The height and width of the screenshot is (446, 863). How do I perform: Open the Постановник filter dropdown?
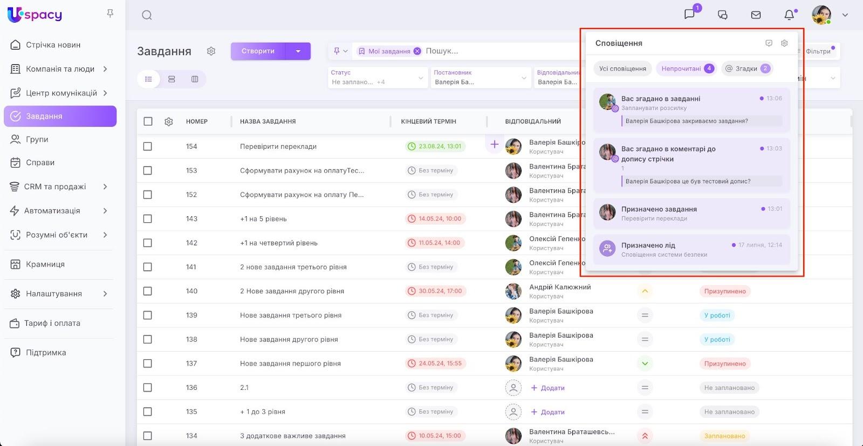point(481,78)
